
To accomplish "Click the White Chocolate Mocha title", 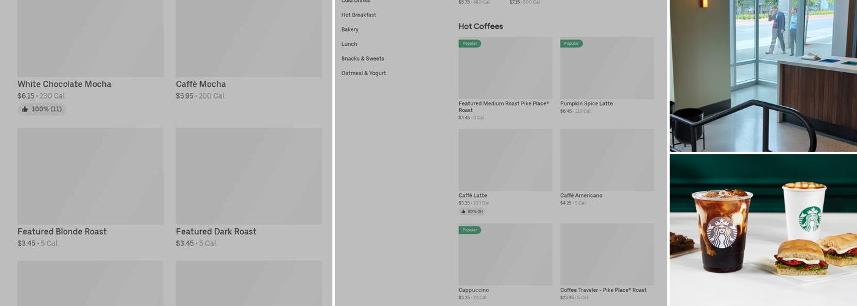I will pos(64,84).
